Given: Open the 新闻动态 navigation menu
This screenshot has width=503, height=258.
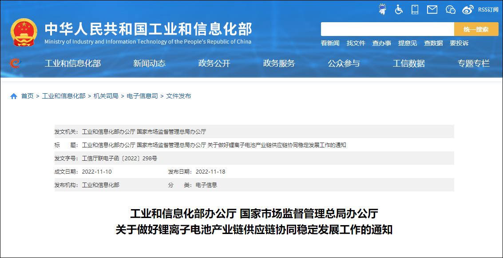Looking at the screenshot, I should click(150, 64).
